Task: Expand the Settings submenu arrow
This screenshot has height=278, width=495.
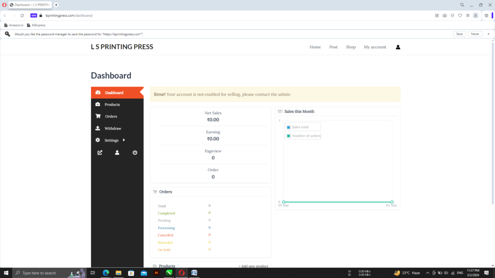Action: [124, 140]
